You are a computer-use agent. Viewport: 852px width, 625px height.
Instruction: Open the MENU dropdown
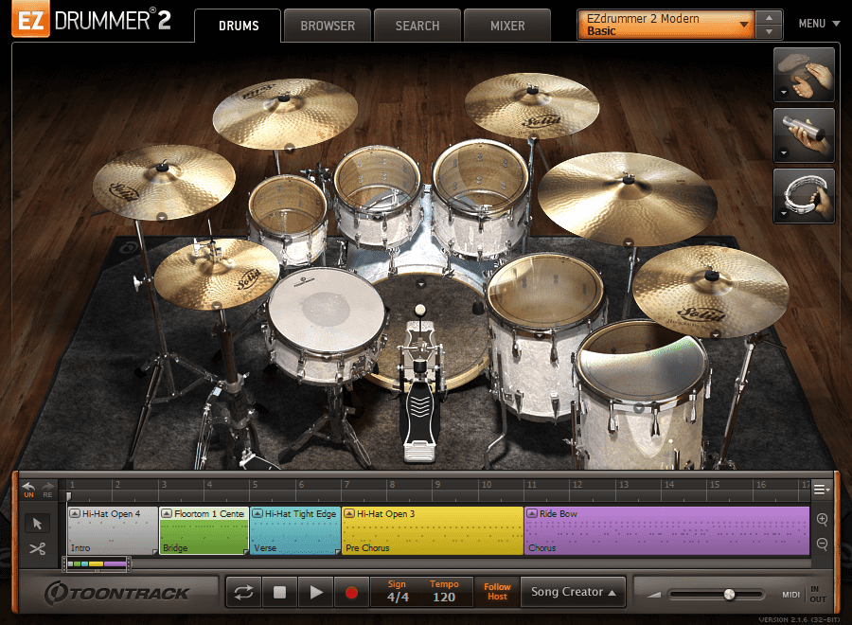(819, 24)
